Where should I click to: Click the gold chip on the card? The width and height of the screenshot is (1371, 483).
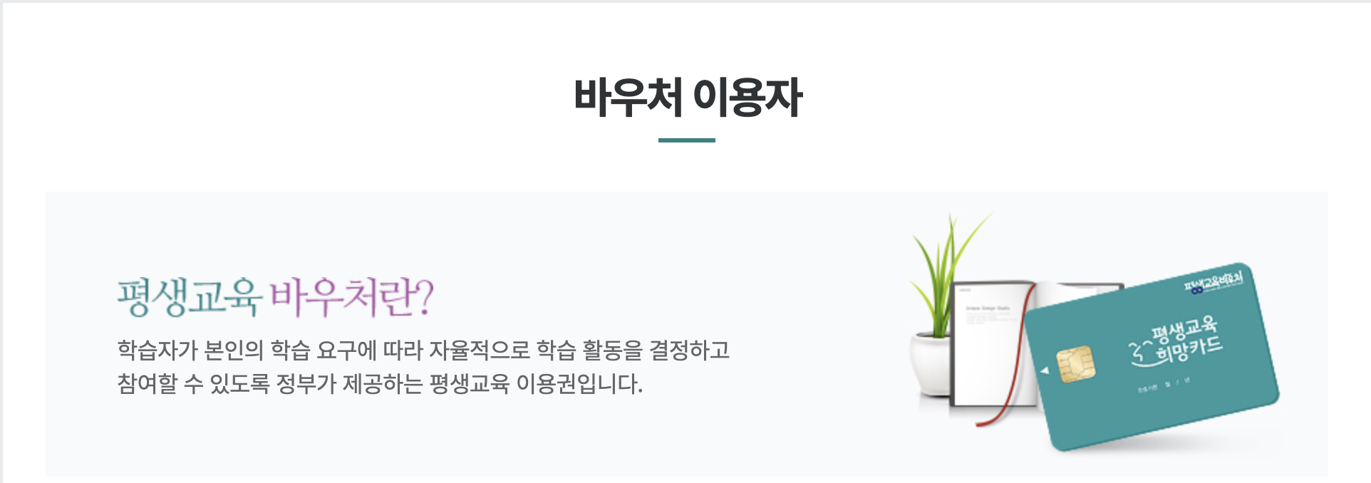(1075, 363)
